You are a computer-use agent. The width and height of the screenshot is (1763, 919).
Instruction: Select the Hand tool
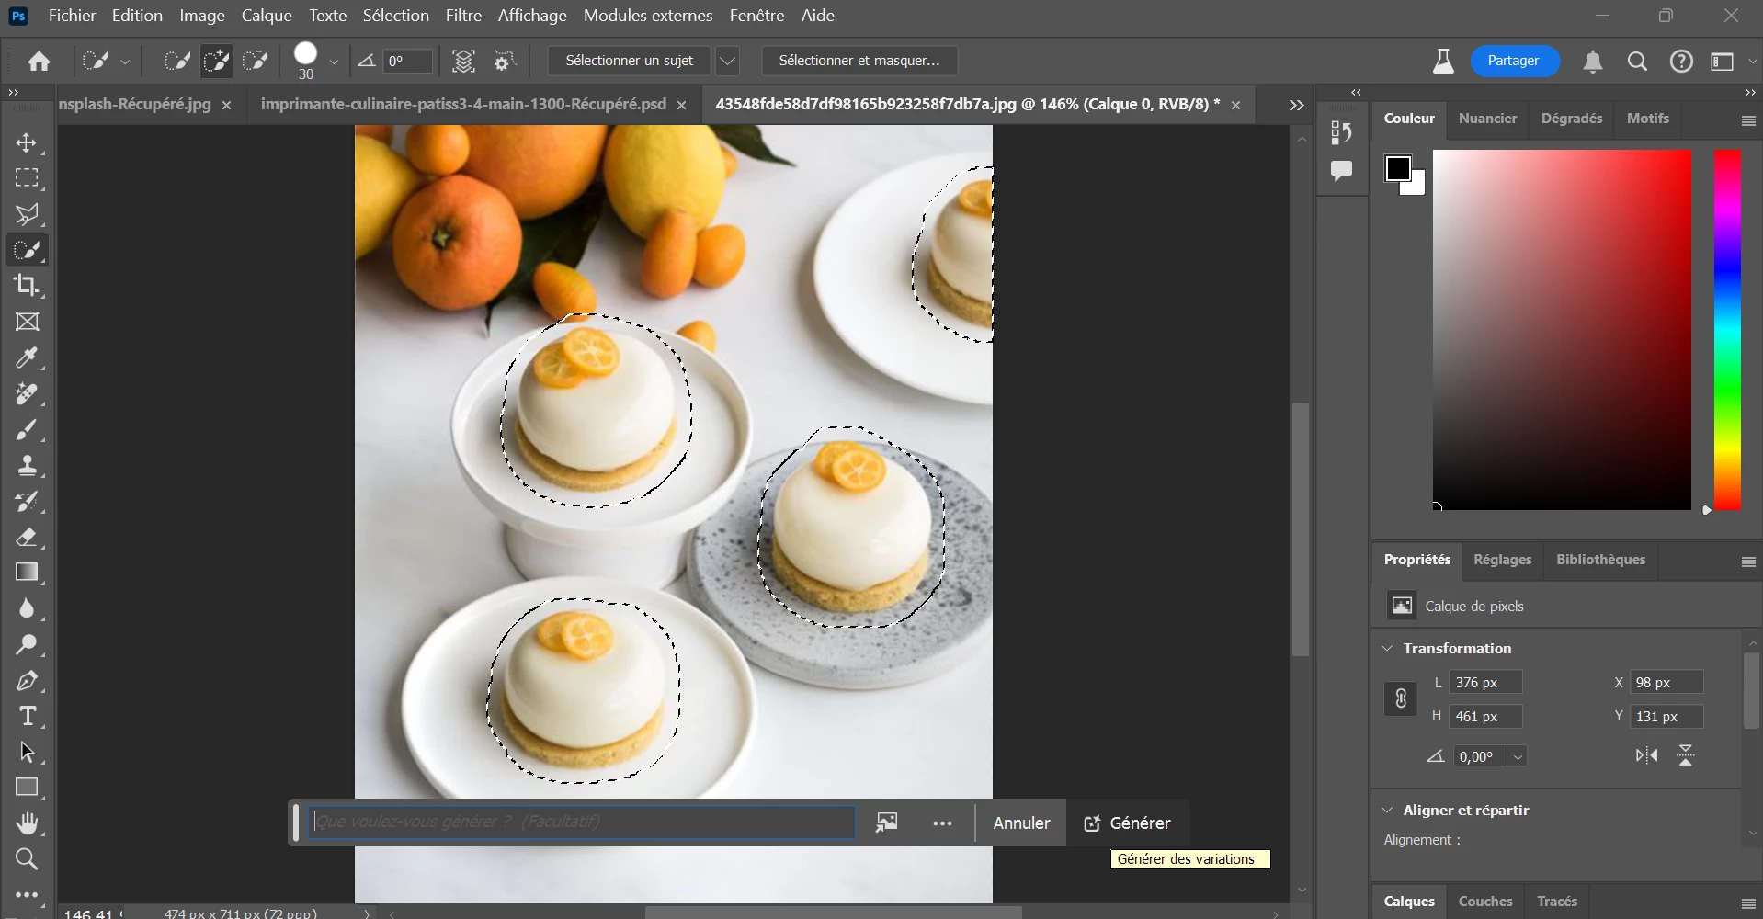(27, 824)
